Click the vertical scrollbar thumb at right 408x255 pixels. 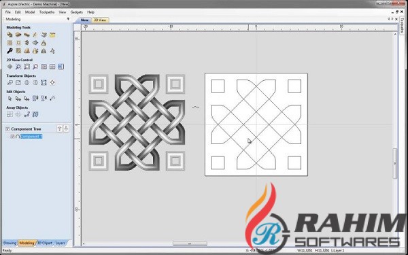[x=394, y=163]
